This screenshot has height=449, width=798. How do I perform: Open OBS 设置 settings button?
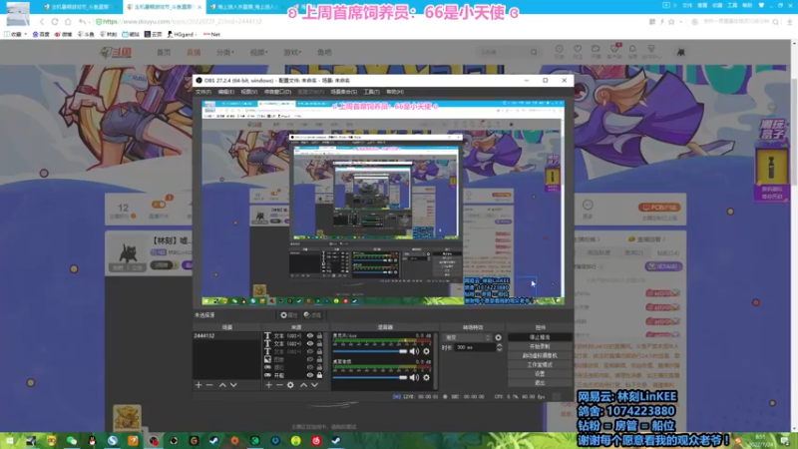click(x=540, y=373)
